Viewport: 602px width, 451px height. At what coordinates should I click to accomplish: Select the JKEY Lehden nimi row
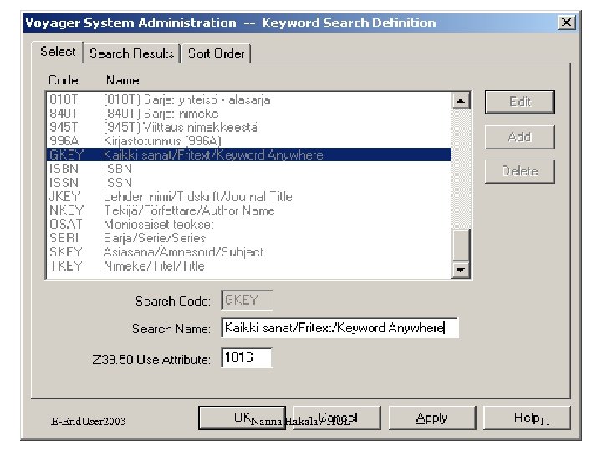coord(249,197)
